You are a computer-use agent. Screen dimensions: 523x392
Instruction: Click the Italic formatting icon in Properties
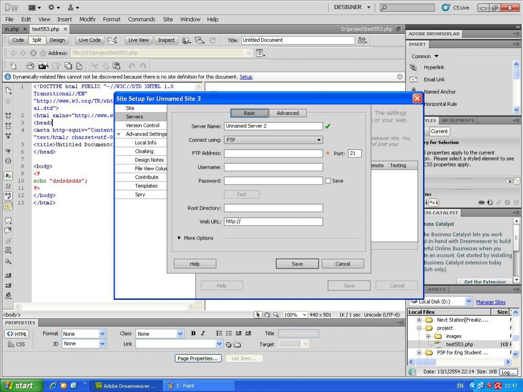[202, 333]
